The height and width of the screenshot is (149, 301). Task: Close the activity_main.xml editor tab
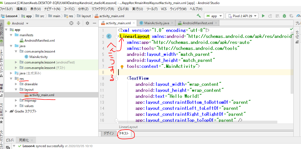tap(133, 23)
